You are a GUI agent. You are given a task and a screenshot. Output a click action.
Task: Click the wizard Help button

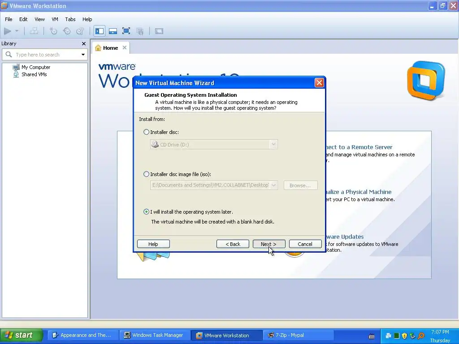(153, 244)
